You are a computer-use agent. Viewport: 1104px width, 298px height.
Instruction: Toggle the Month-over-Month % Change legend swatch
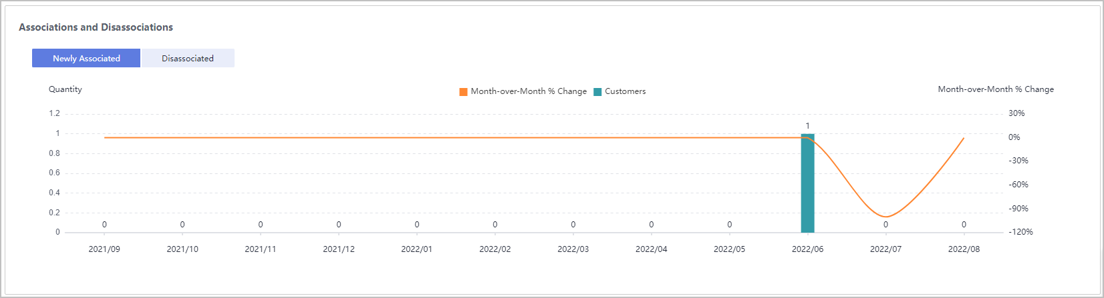(463, 92)
